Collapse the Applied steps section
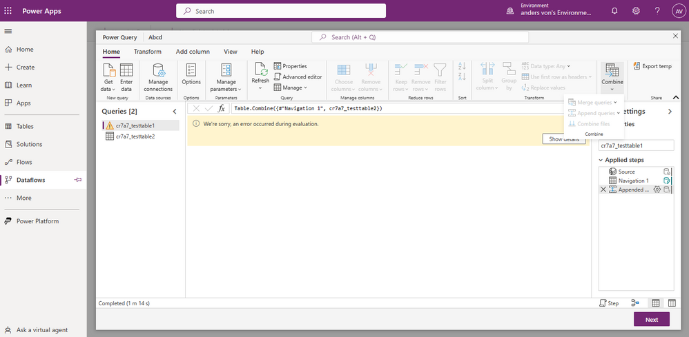Screen dimensions: 689x337 (x=601, y=160)
